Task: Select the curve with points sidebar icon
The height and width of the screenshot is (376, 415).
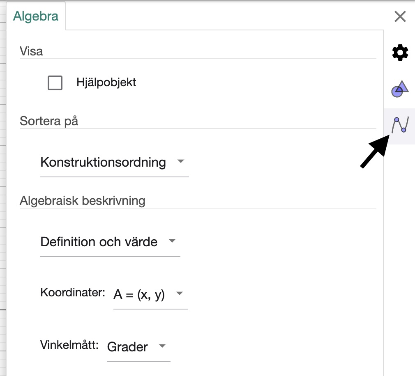Action: [x=399, y=126]
